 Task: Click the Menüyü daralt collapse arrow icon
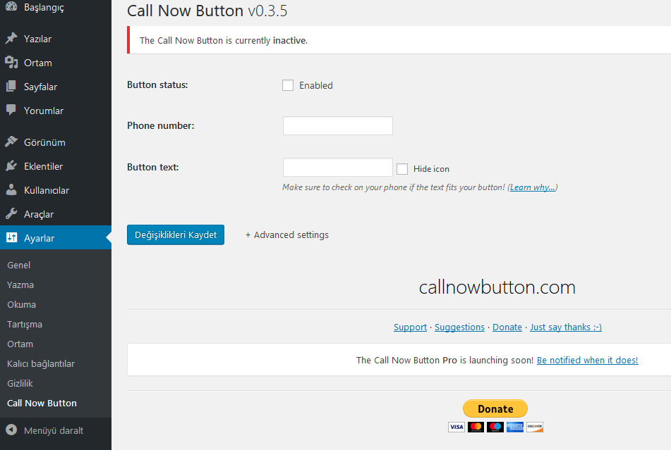(11, 430)
